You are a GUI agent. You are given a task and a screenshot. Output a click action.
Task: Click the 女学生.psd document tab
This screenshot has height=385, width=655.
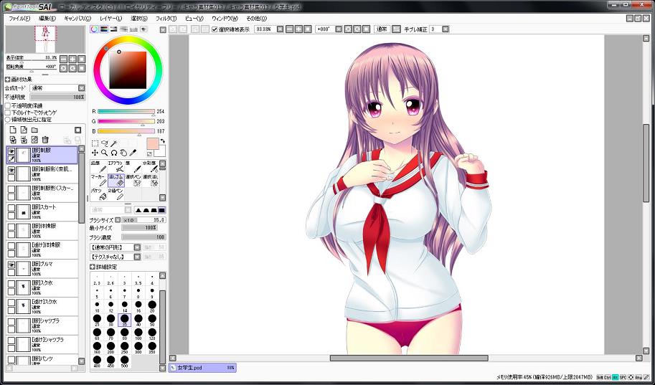(202, 368)
